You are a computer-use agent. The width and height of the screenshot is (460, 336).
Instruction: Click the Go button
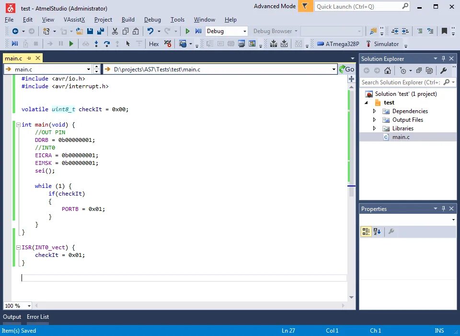[x=347, y=69]
